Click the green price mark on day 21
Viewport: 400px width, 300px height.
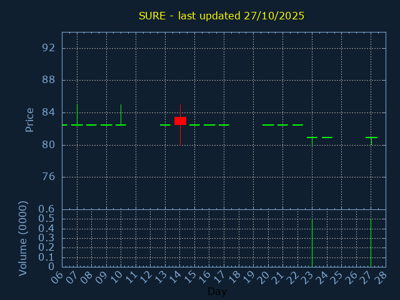(282, 125)
